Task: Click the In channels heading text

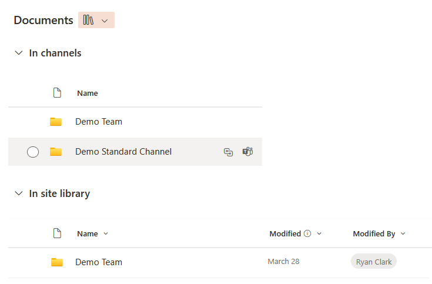Action: [x=55, y=53]
